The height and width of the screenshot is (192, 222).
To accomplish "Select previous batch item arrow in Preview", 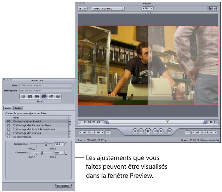I will coord(80,9).
